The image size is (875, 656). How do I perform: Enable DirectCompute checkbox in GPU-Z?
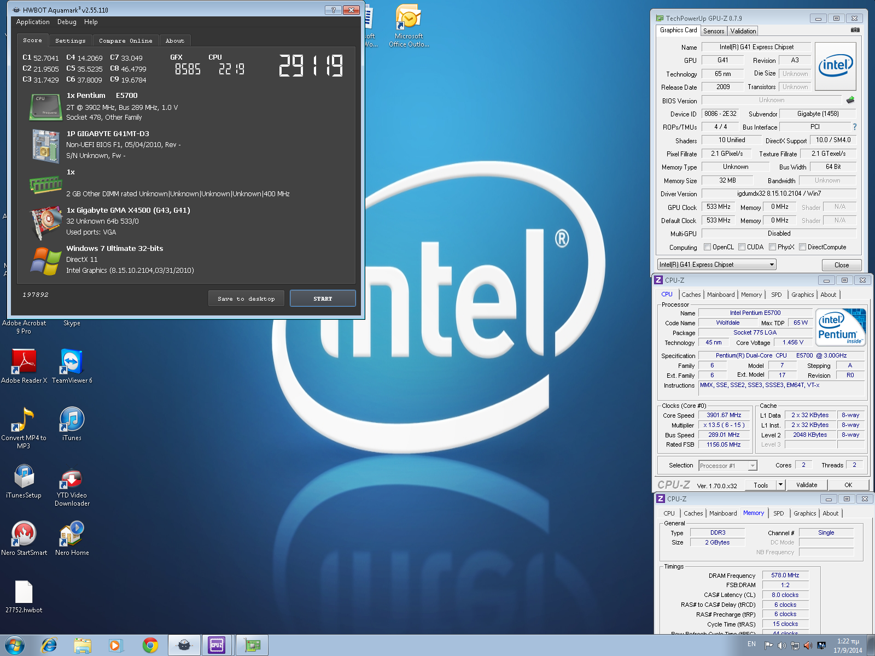(x=803, y=247)
